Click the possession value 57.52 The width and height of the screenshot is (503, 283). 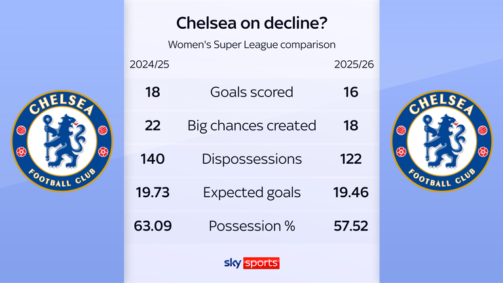[351, 227]
